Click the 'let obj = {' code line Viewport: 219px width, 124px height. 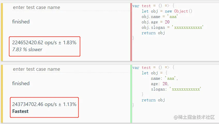154,73
